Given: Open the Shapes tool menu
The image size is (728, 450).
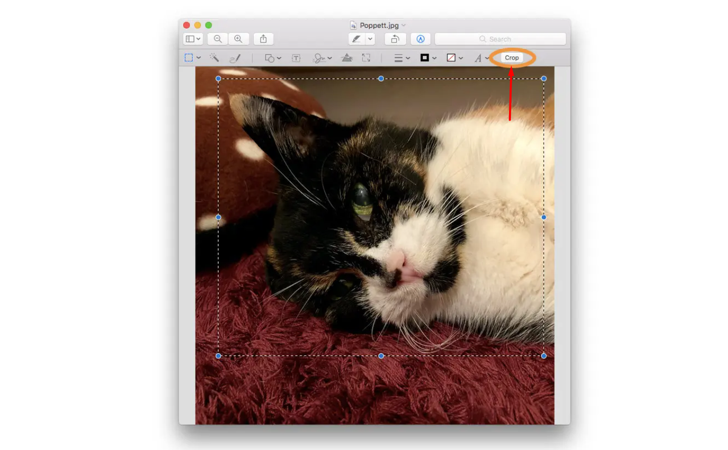Looking at the screenshot, I should [x=273, y=58].
